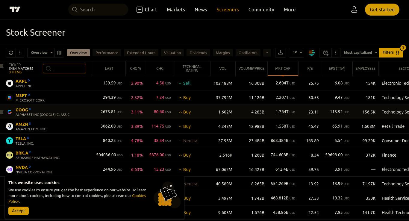This screenshot has height=221, width=409.
Task: Open the NVDA ticker link
Action: click(22, 167)
